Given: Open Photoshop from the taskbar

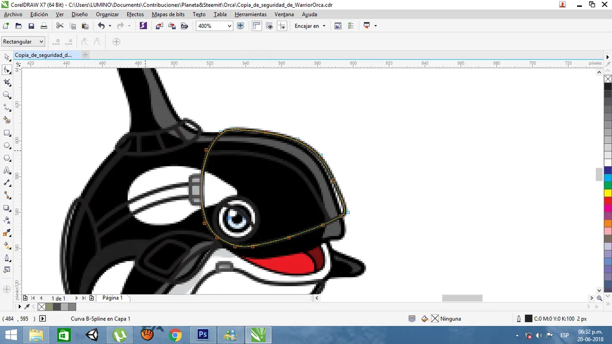Looking at the screenshot, I should tap(203, 335).
